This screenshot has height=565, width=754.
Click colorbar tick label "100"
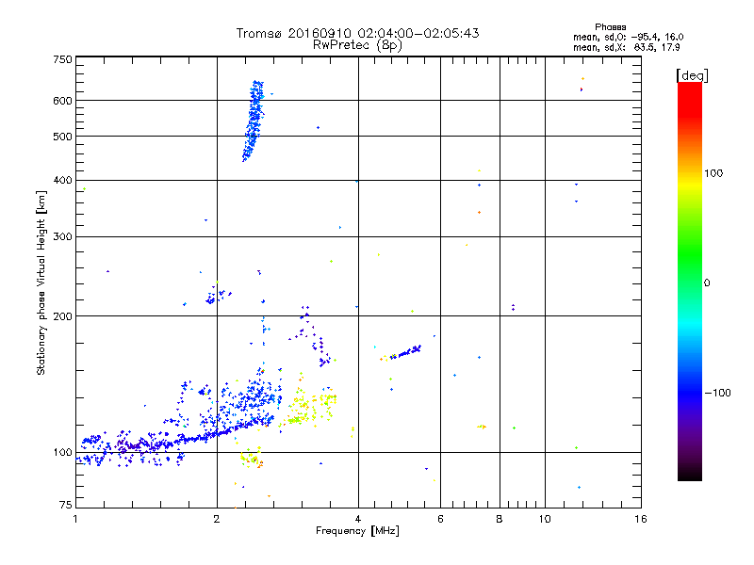[713, 173]
